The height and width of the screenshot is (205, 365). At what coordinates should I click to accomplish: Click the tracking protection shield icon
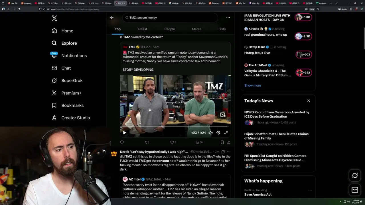[x=40, y=9]
